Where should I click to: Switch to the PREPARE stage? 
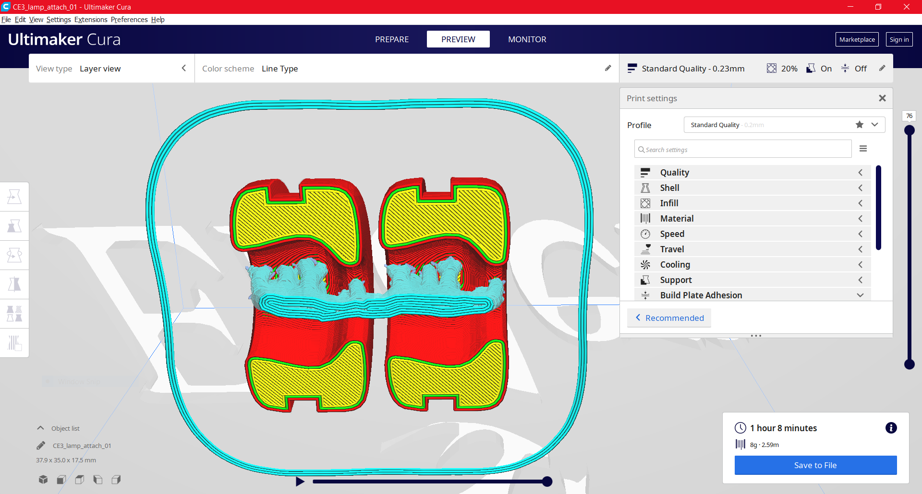[x=392, y=39]
